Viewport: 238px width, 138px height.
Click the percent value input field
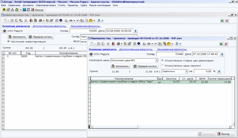coord(203,71)
